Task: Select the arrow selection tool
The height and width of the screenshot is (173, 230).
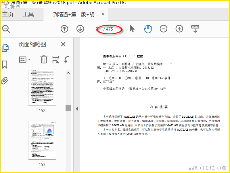Action: pos(132,29)
